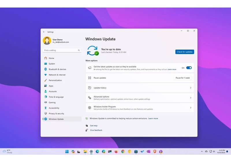Viewport: 231px width, 162px height.
Task: Click the Pause updates icon
Action: pos(90,78)
